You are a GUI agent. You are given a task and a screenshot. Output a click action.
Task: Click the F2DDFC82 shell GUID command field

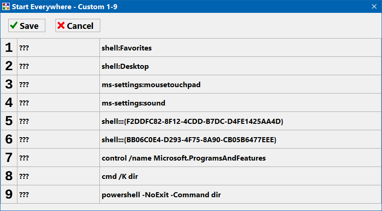pos(240,121)
